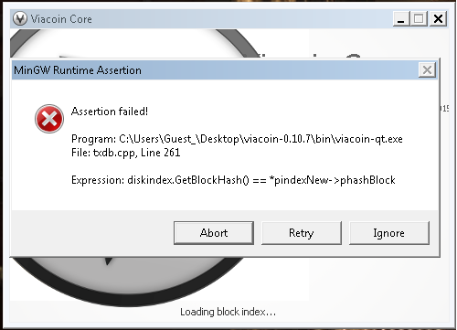
Task: Maximize the Viacoin Core window
Action: (x=419, y=19)
